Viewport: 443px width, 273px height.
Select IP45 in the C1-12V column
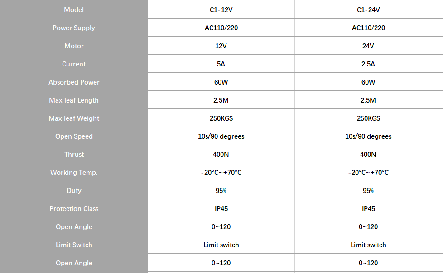click(221, 209)
